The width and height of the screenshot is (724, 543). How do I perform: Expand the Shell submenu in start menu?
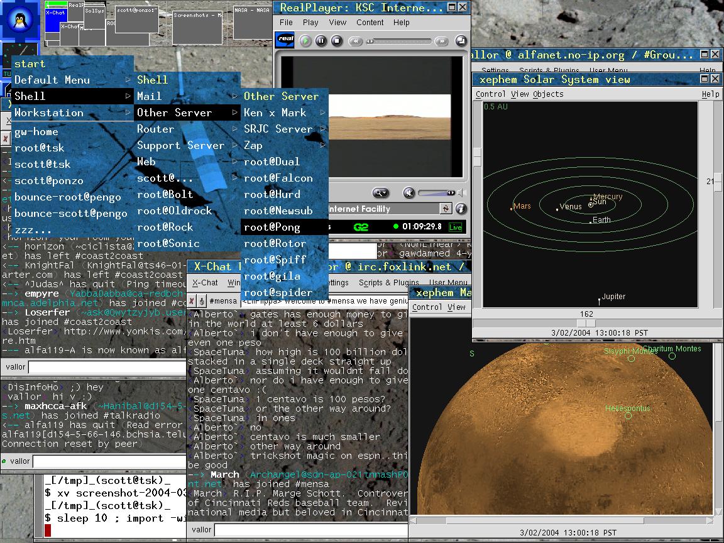tap(72, 96)
